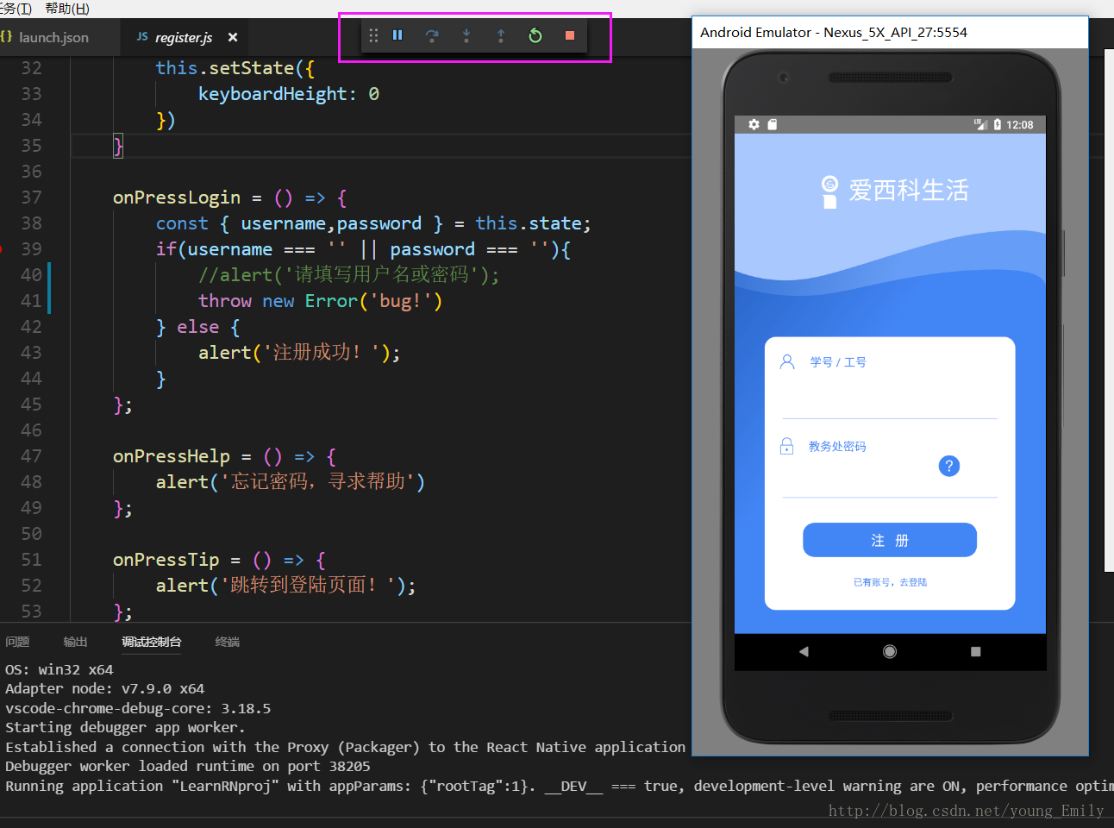
Task: Tap the Android home circle button
Action: point(890,652)
